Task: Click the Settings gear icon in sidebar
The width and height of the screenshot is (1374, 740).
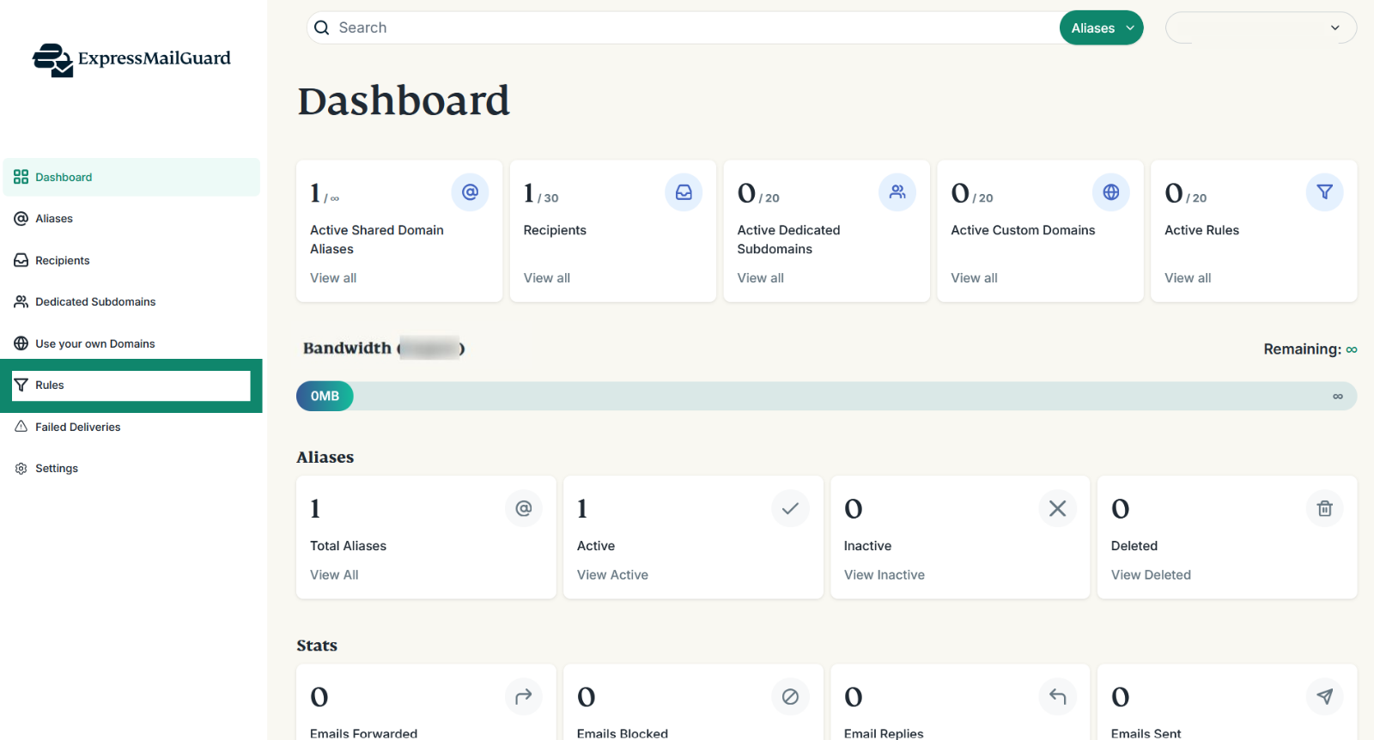Action: 21,468
